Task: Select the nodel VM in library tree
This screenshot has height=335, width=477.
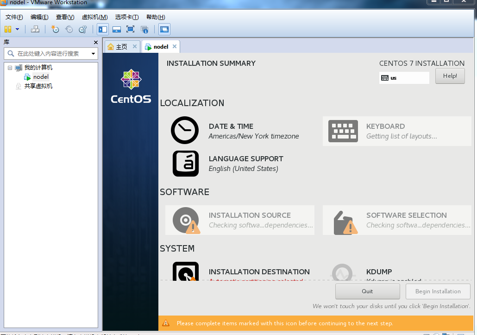Action: click(41, 76)
